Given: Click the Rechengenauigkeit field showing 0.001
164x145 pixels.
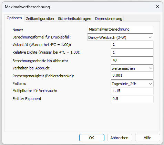Looking at the screenshot, I should 132,76.
